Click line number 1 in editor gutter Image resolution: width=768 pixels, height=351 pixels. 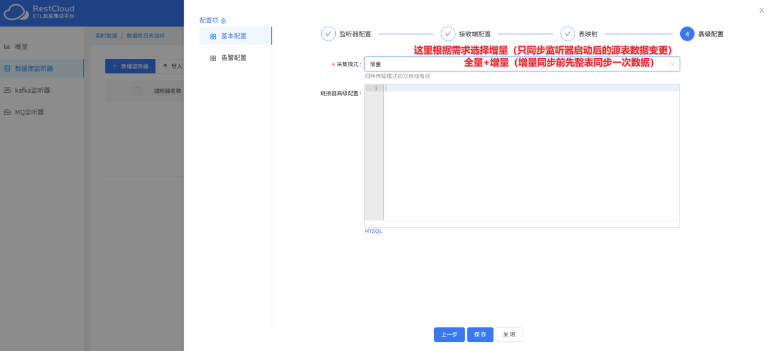click(x=376, y=88)
